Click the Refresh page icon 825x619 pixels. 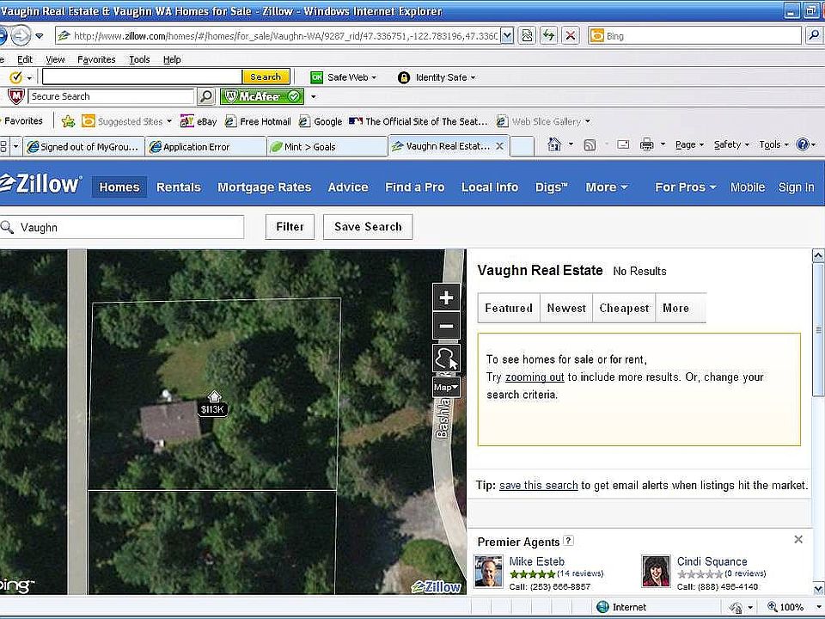549,36
